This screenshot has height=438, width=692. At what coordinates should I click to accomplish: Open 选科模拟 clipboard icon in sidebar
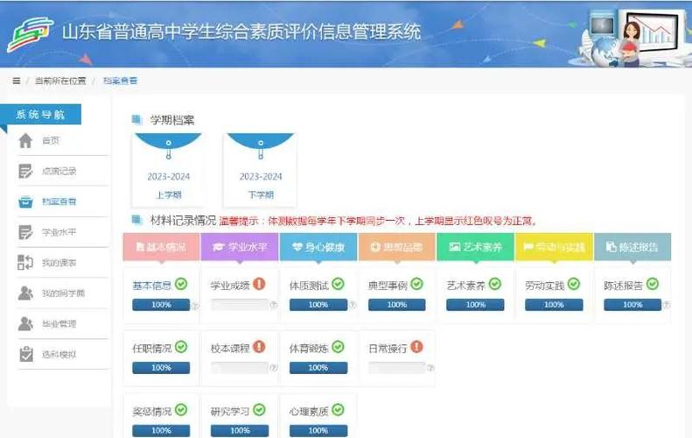pyautogui.click(x=26, y=354)
